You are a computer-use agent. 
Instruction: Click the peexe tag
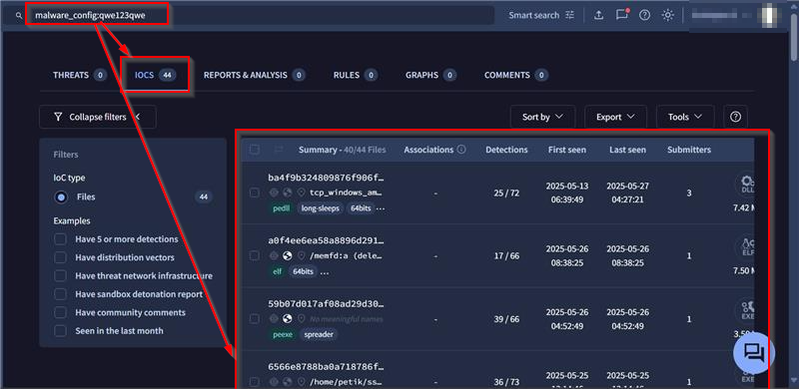283,334
